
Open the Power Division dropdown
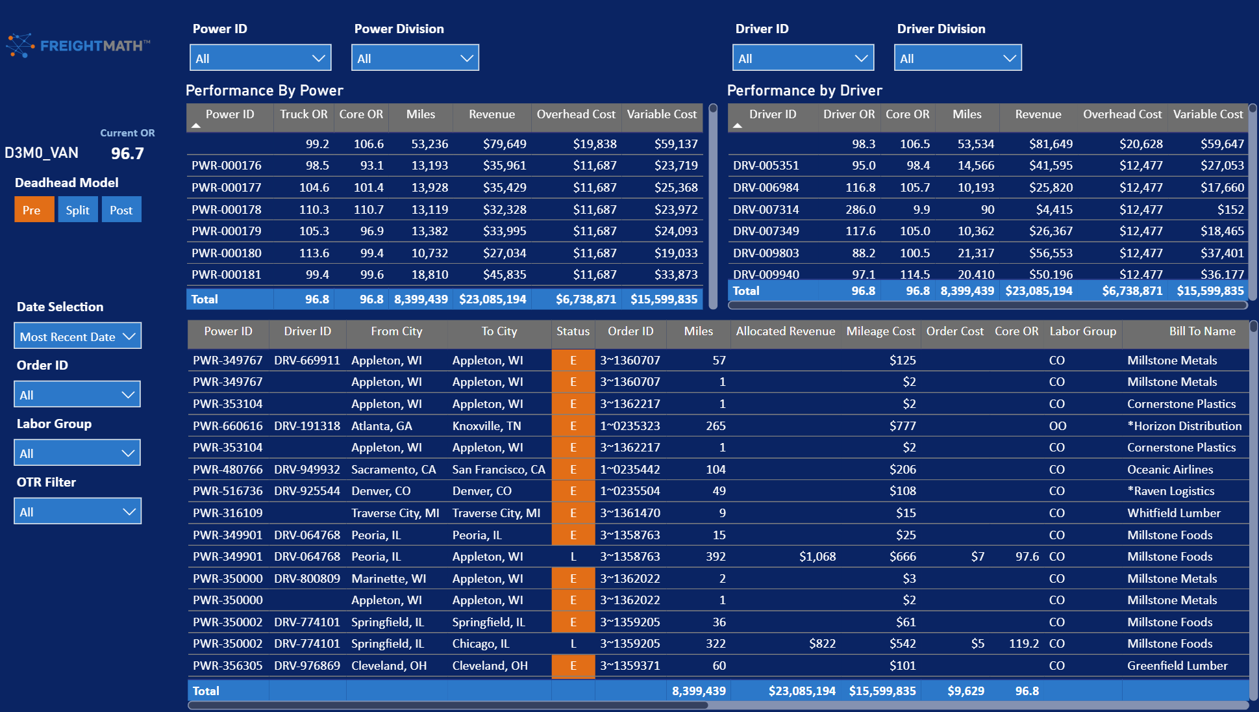(415, 58)
